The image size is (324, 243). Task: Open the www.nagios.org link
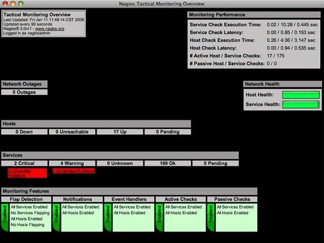pyautogui.click(x=50, y=29)
